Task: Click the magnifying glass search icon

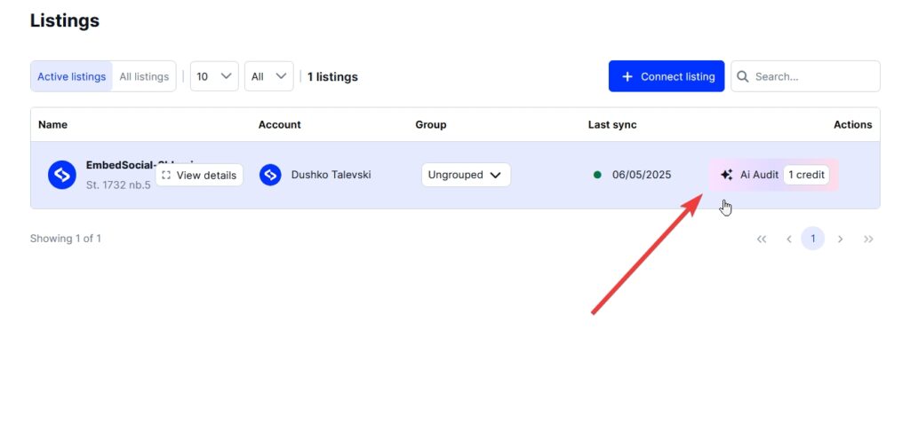Action: [x=742, y=76]
